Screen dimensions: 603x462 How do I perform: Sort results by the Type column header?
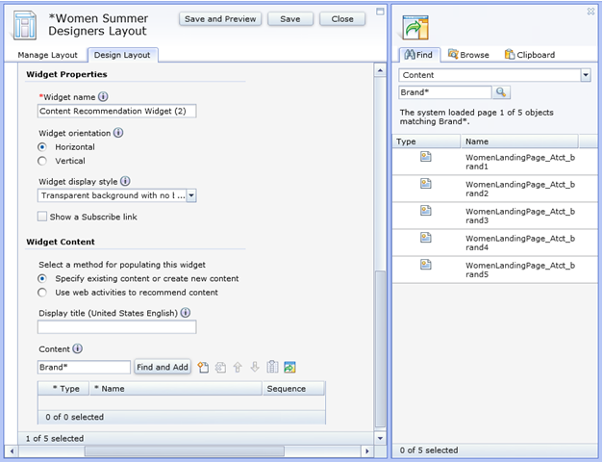tap(426, 141)
